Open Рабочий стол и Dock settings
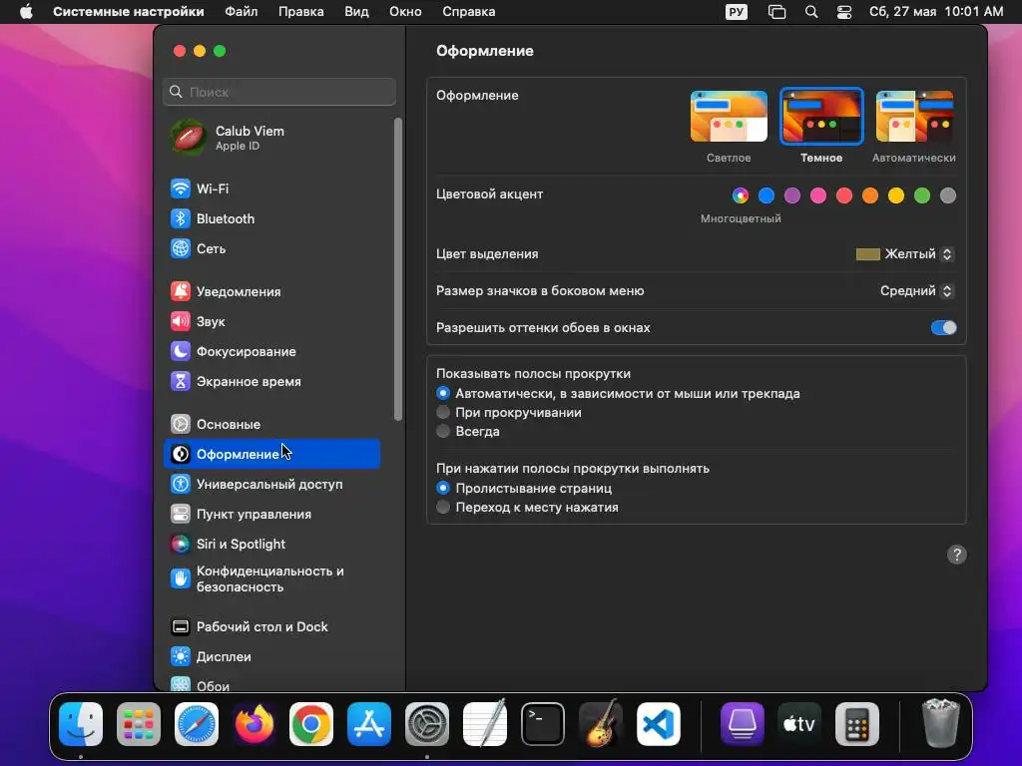Screen dimensions: 1022x766 [271, 627]
